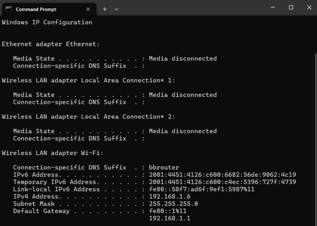This screenshot has width=317, height=226.
Task: Click 'Wireless LAN adapter Wi-Fi:' heading
Action: (52, 153)
